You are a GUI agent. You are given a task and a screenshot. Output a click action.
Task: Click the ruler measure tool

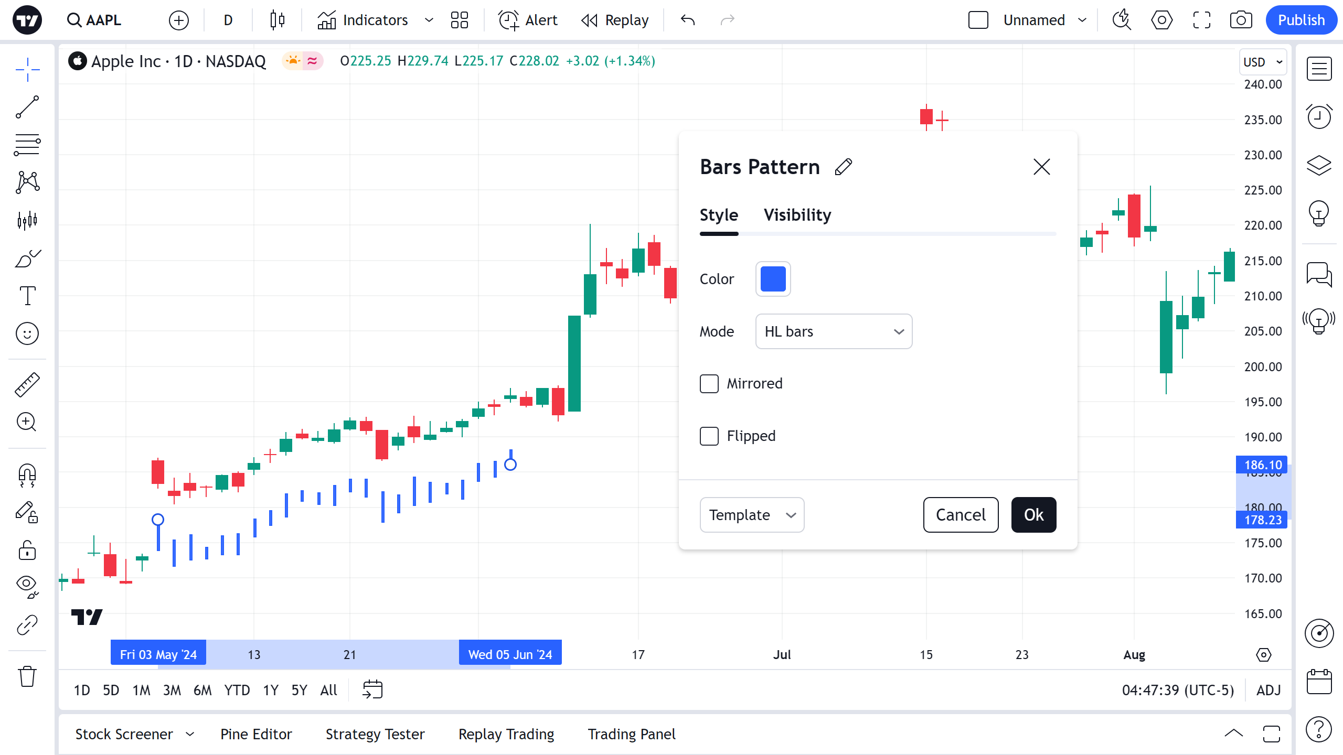[x=27, y=385]
